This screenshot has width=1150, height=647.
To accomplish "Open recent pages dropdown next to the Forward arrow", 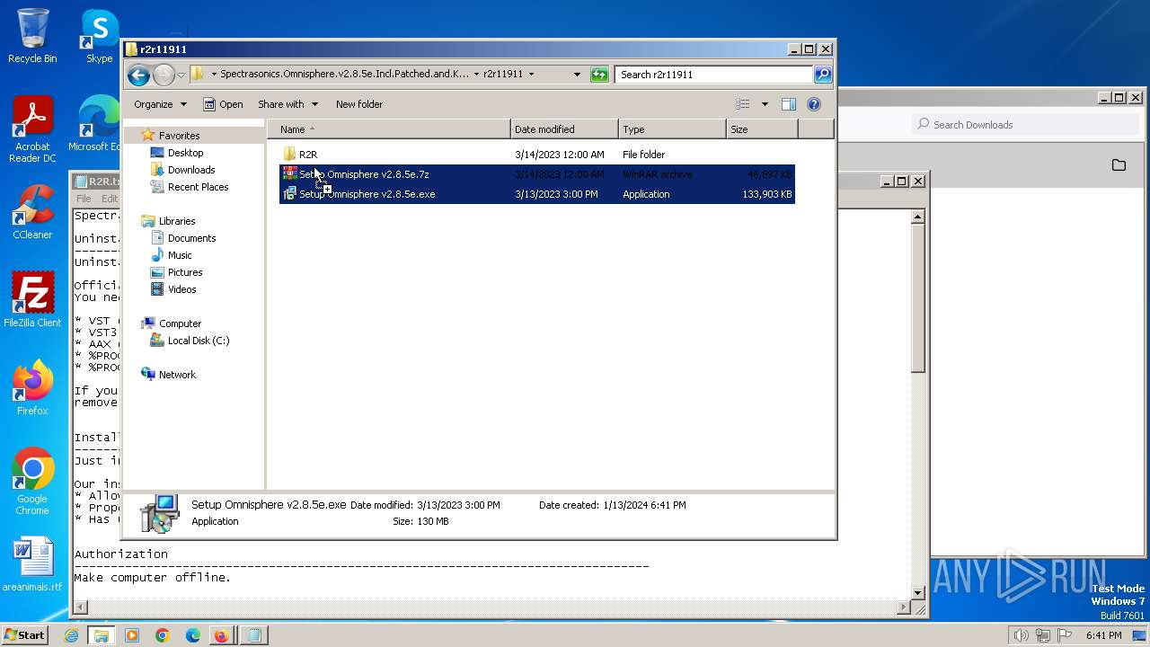I will (x=181, y=75).
